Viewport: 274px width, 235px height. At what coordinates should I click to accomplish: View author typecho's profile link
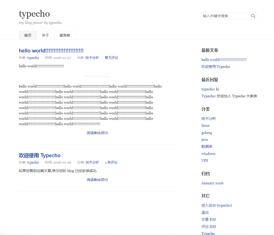[x=33, y=58]
